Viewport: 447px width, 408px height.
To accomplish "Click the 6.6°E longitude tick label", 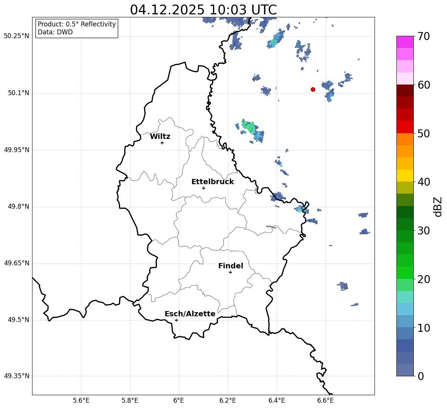I will point(325,400).
